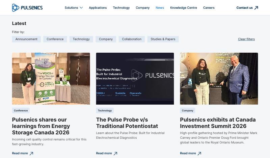Read more on Energy Storage Canada article
The height and width of the screenshot is (158, 270).
23,153
